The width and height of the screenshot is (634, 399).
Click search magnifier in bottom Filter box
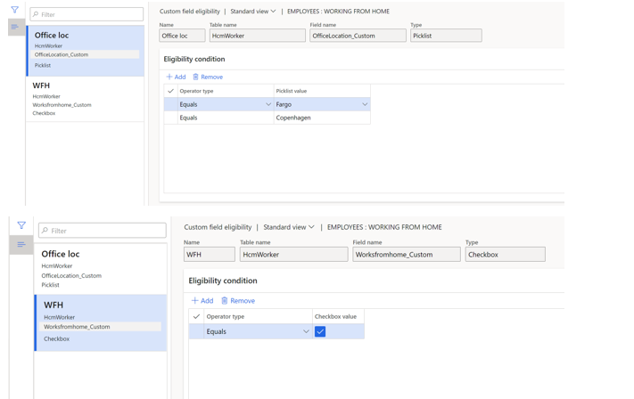point(45,230)
